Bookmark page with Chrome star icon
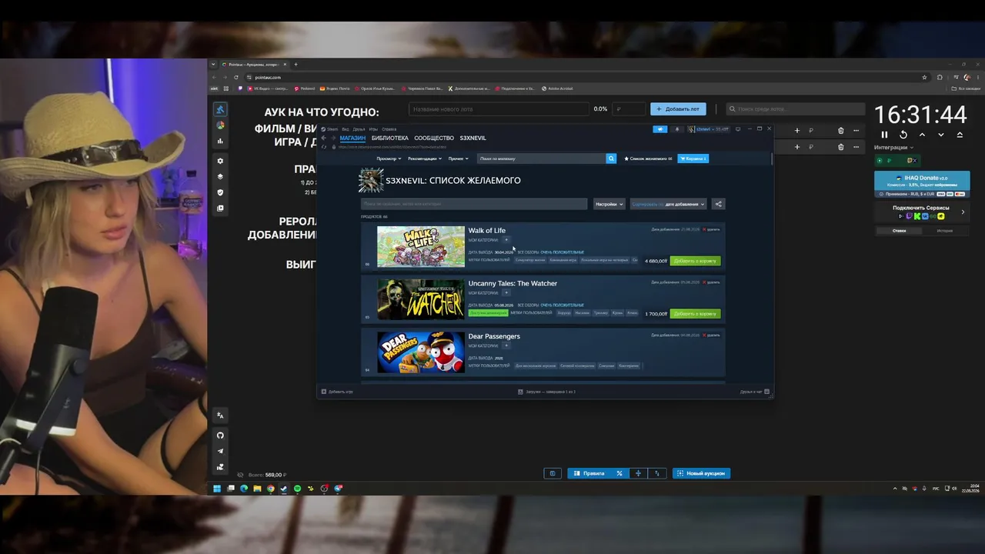The image size is (985, 554). [924, 77]
